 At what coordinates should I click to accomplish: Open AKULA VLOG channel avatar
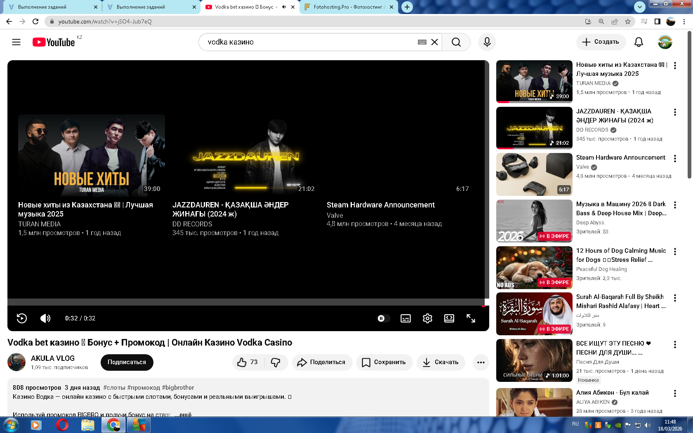16,362
